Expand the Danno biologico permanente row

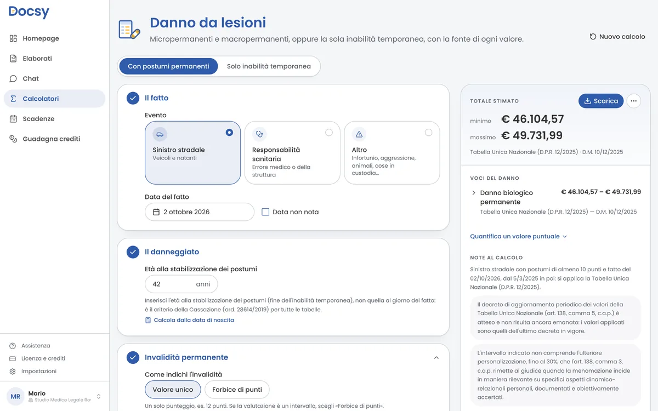(x=474, y=193)
